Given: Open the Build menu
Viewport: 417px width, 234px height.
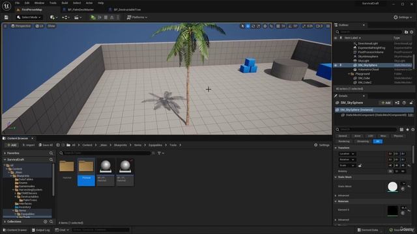Looking at the screenshot, I should coord(65,3).
